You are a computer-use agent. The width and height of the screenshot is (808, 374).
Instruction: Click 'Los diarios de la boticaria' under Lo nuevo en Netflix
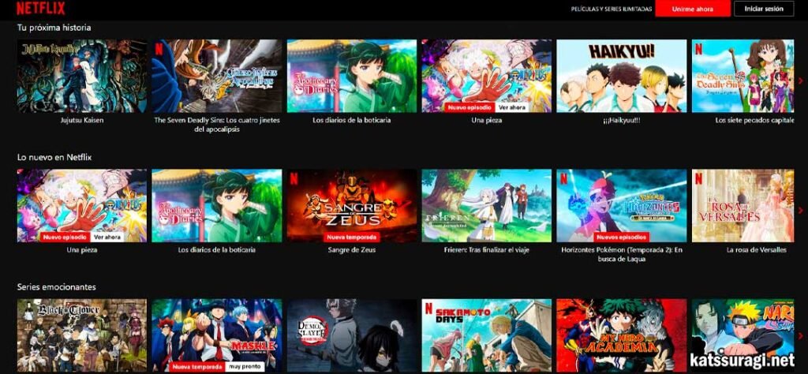point(217,250)
